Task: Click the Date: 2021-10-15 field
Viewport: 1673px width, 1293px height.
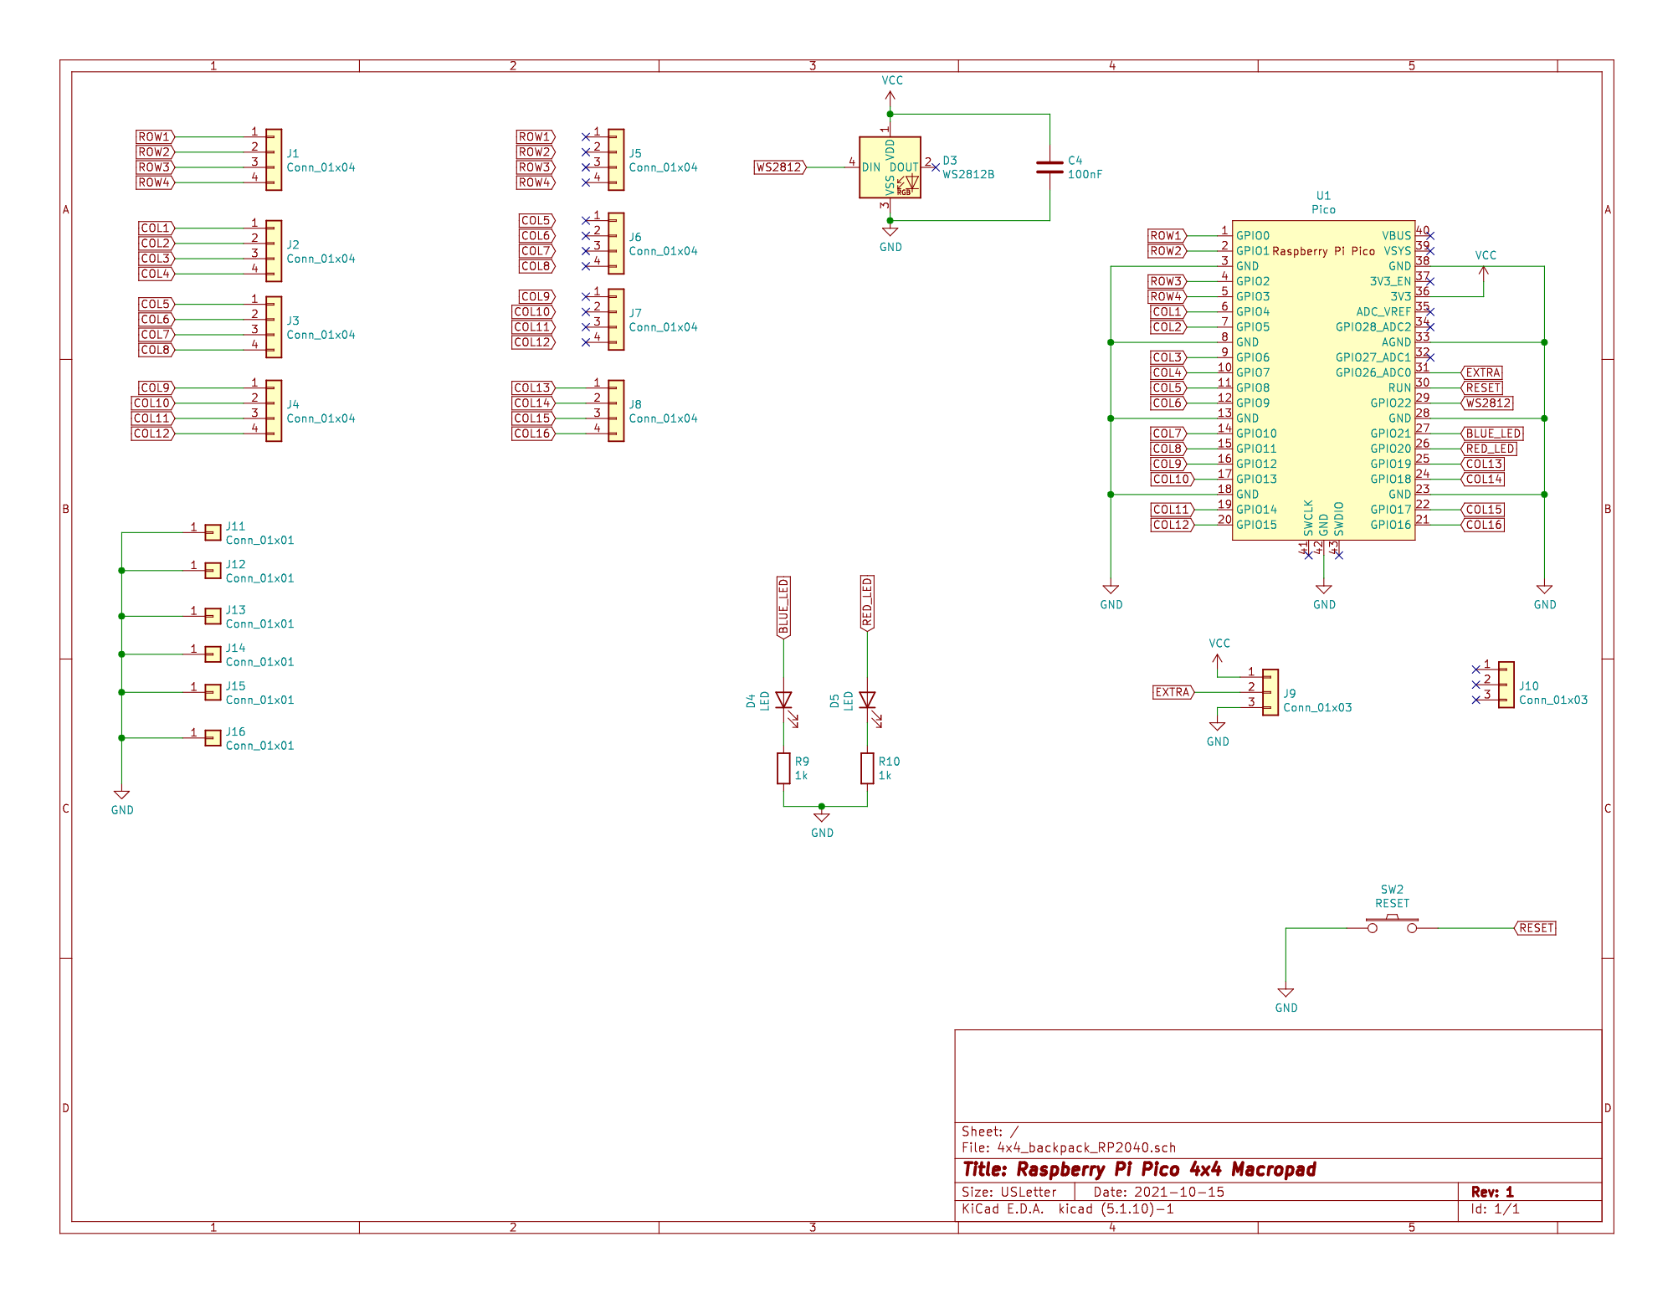Action: pyautogui.click(x=1159, y=1192)
